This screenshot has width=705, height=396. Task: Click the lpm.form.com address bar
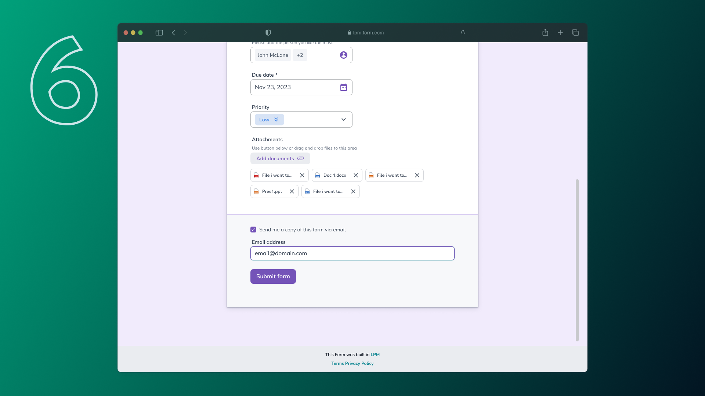pyautogui.click(x=366, y=33)
